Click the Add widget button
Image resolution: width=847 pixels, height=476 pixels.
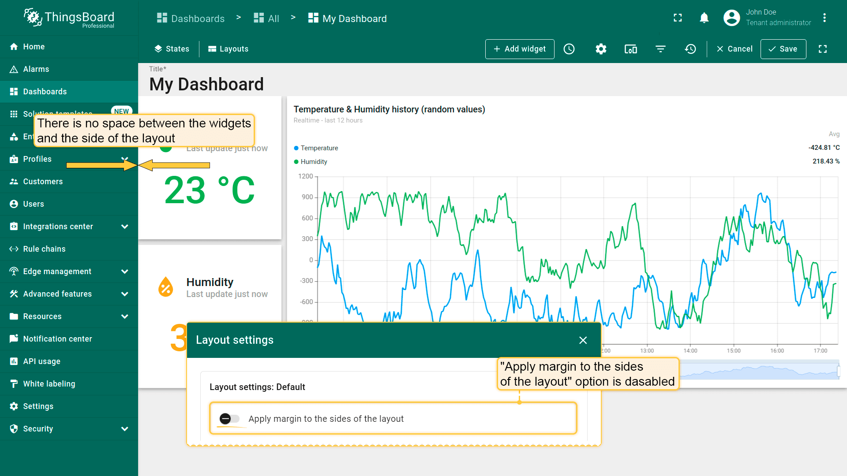(520, 49)
